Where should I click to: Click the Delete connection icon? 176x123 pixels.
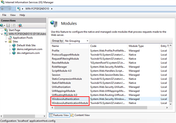20,26
